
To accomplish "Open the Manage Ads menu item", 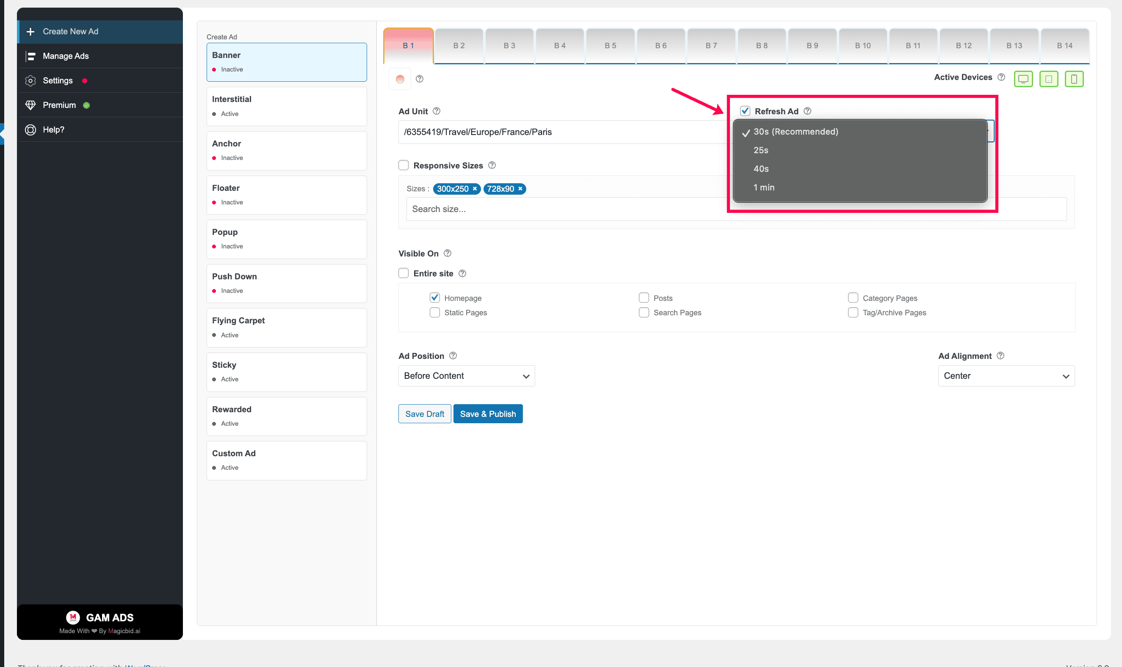I will pos(100,56).
